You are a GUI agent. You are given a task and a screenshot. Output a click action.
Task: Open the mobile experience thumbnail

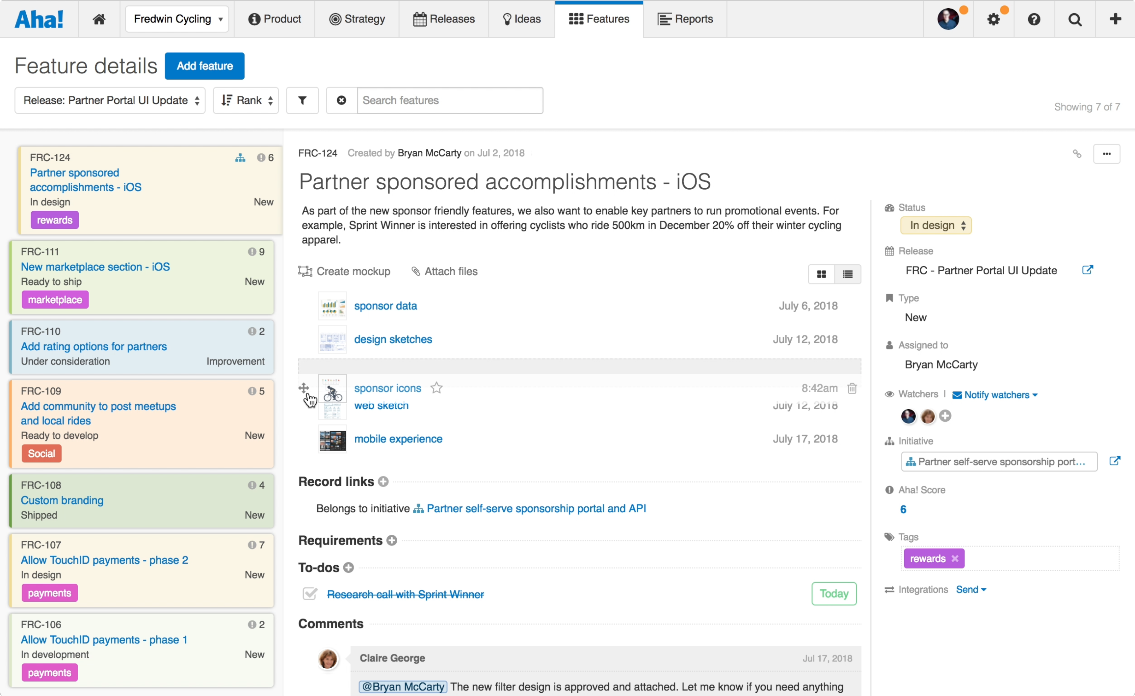(x=332, y=440)
